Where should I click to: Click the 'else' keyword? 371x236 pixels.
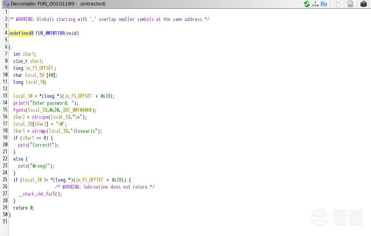tap(18, 159)
